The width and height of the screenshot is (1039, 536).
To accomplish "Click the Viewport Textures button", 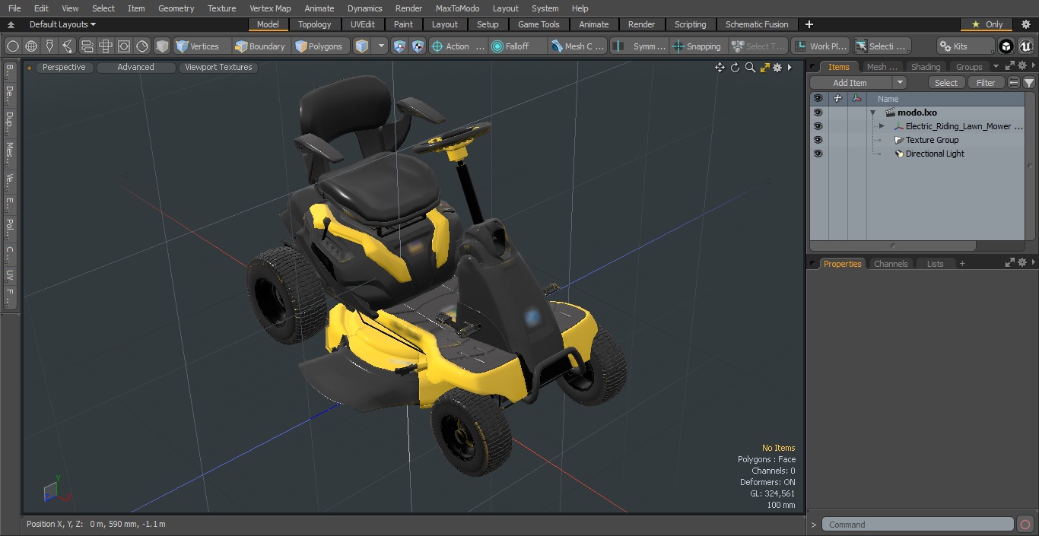I will pos(218,67).
